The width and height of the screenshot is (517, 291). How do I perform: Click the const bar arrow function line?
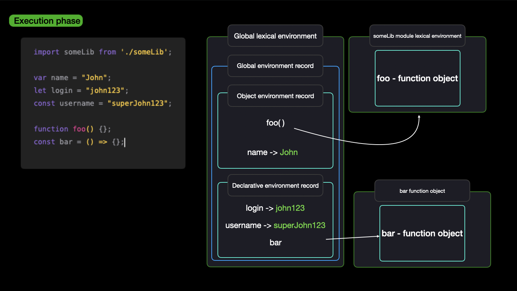[79, 142]
